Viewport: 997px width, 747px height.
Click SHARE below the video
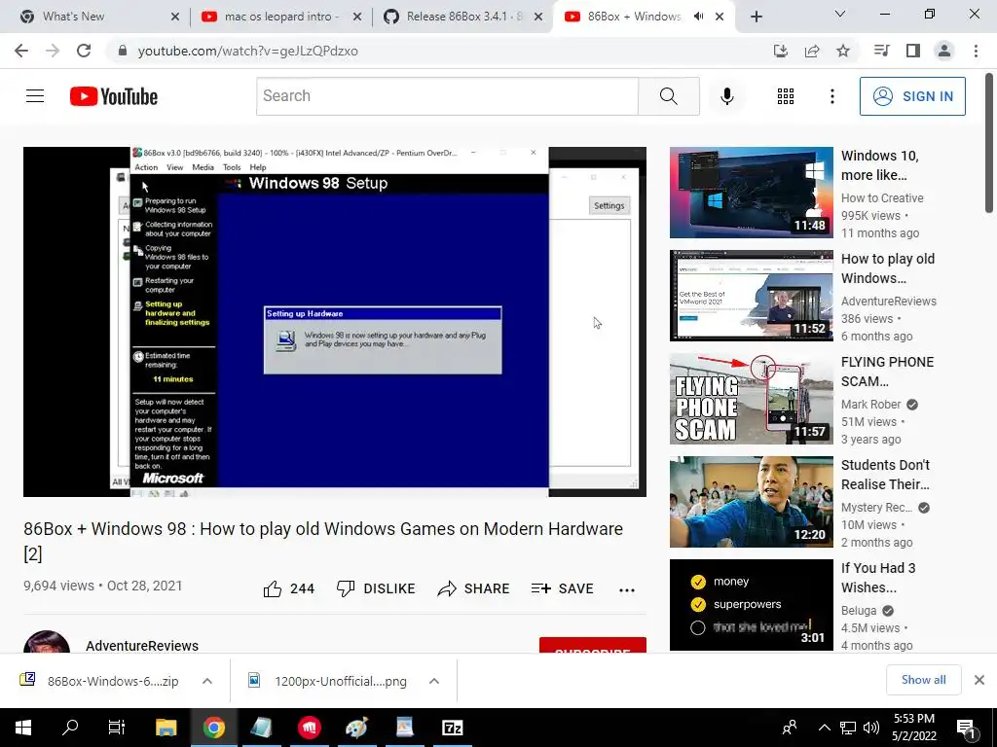[474, 588]
